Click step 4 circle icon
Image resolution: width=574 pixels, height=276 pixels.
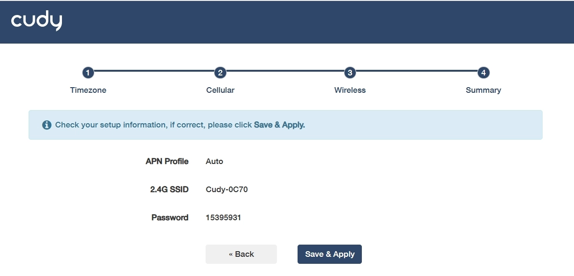tap(483, 73)
